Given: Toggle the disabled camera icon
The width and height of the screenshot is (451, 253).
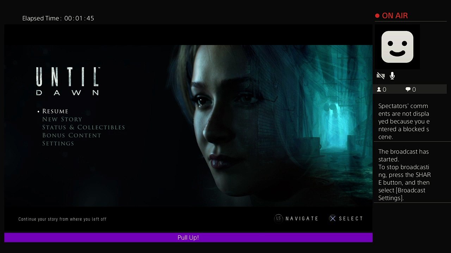Looking at the screenshot, I should (381, 76).
